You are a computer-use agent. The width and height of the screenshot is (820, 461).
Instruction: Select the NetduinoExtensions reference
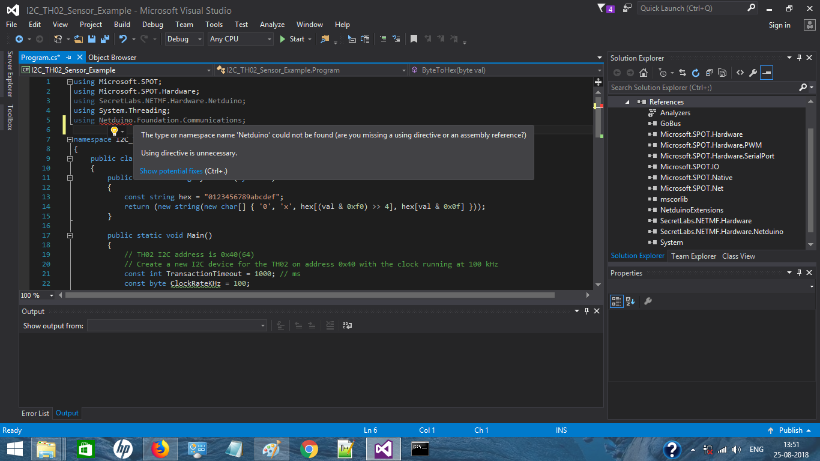pos(692,210)
